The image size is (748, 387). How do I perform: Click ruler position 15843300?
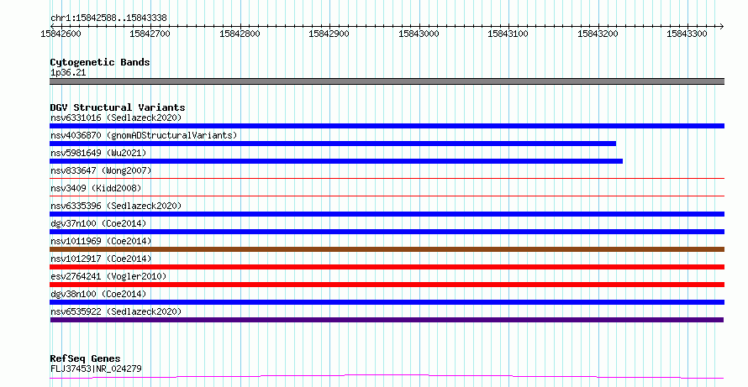coord(687,34)
